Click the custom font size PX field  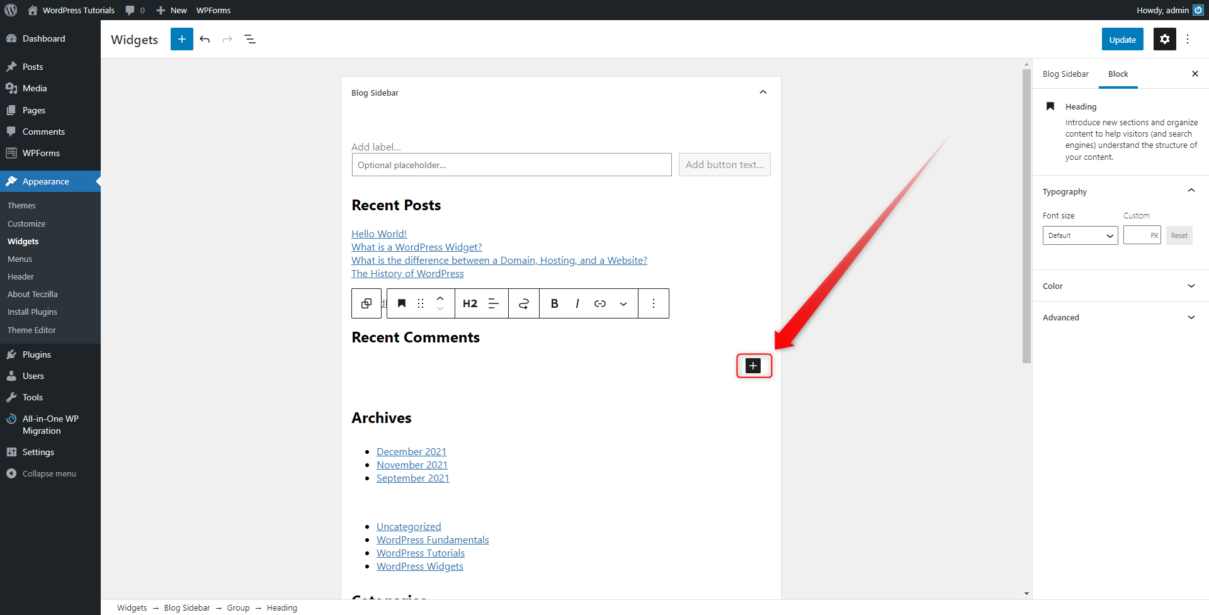point(1142,235)
